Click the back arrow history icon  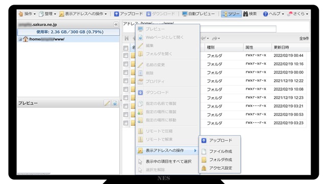[203, 38]
